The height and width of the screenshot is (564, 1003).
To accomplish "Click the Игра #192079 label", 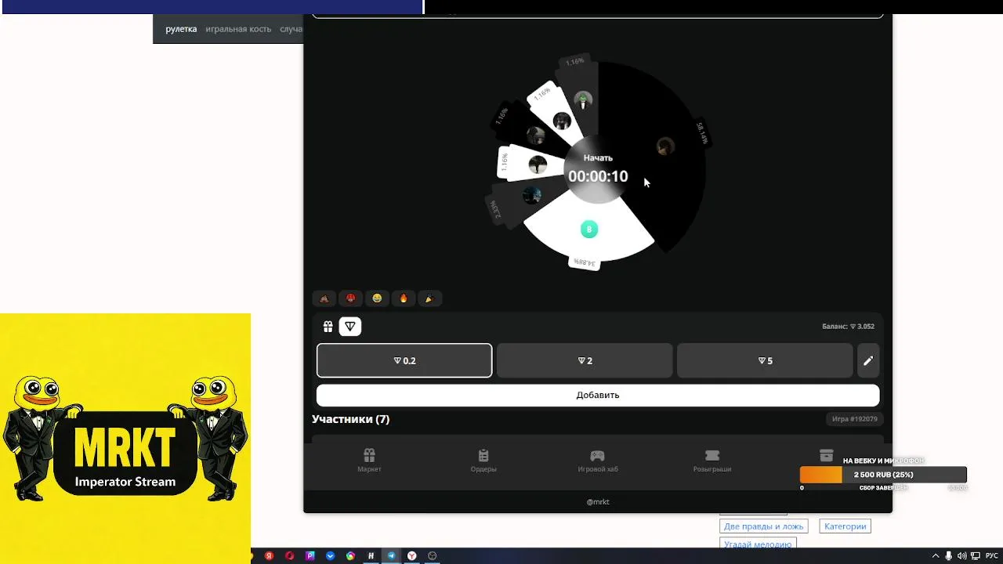I will click(854, 419).
